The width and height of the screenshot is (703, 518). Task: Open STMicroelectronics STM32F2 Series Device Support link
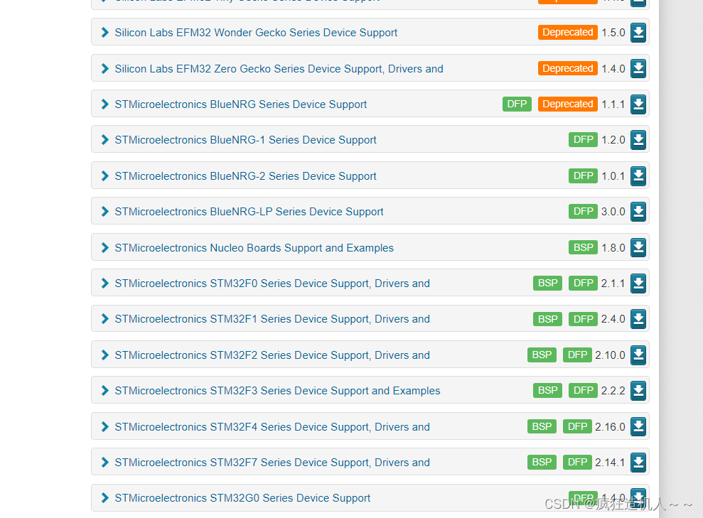click(x=272, y=355)
